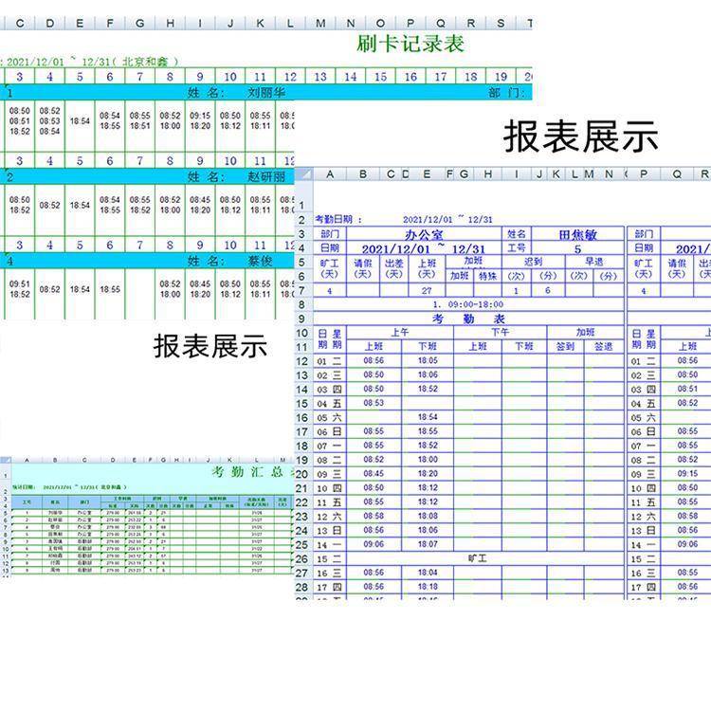Click the 工号 label next to 5
This screenshot has width=711, height=711.
[x=516, y=248]
